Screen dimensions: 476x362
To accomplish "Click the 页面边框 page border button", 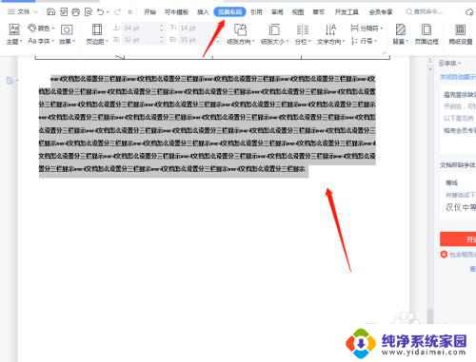I will point(426,34).
